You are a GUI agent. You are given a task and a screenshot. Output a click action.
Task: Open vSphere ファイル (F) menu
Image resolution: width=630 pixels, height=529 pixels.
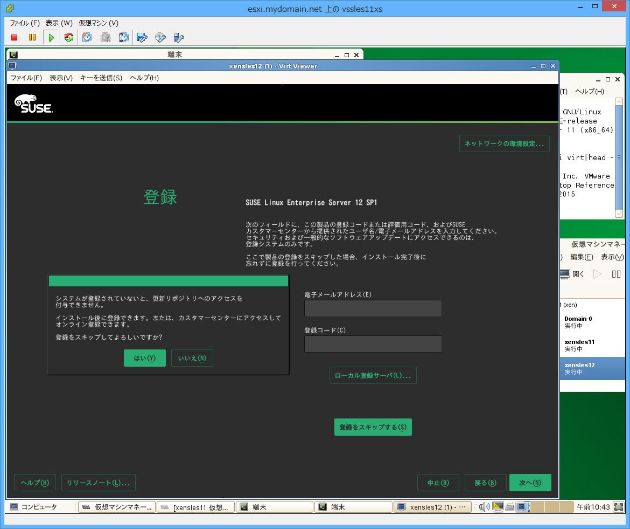pyautogui.click(x=25, y=23)
